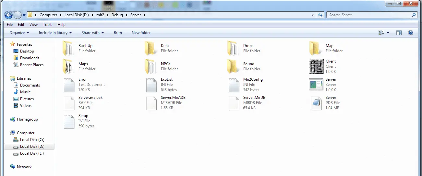Open the View menu
The height and width of the screenshot is (176, 422).
pyautogui.click(x=33, y=25)
